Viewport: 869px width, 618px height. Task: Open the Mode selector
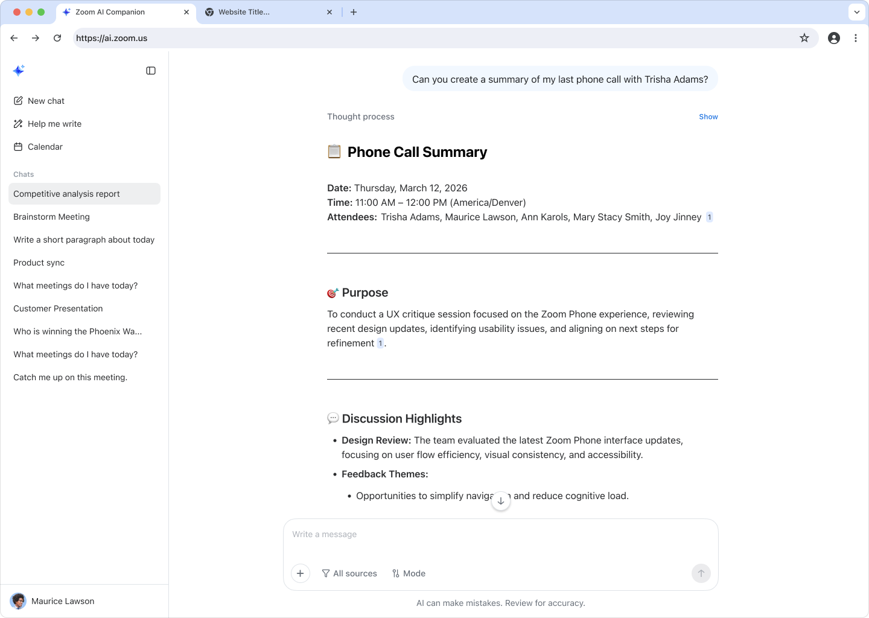[x=409, y=573]
